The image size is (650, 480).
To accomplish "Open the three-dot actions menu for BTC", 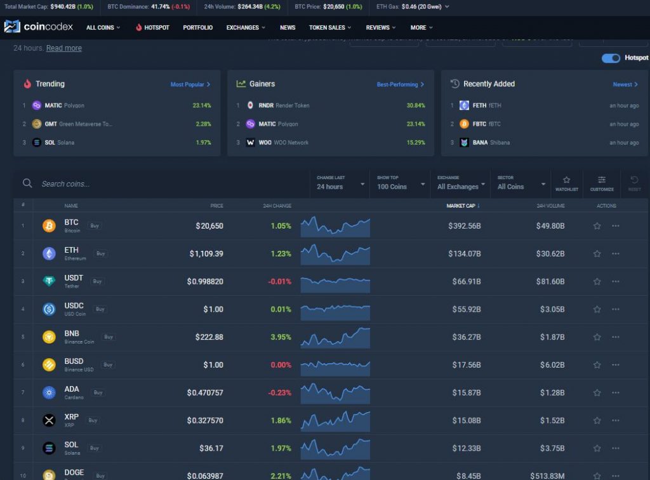I will (x=614, y=225).
